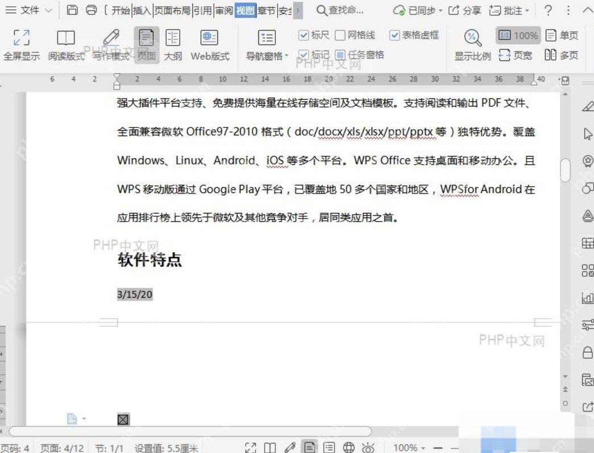Click web layout globe icon in status bar
Screen dimensions: 594x453
tap(349, 448)
